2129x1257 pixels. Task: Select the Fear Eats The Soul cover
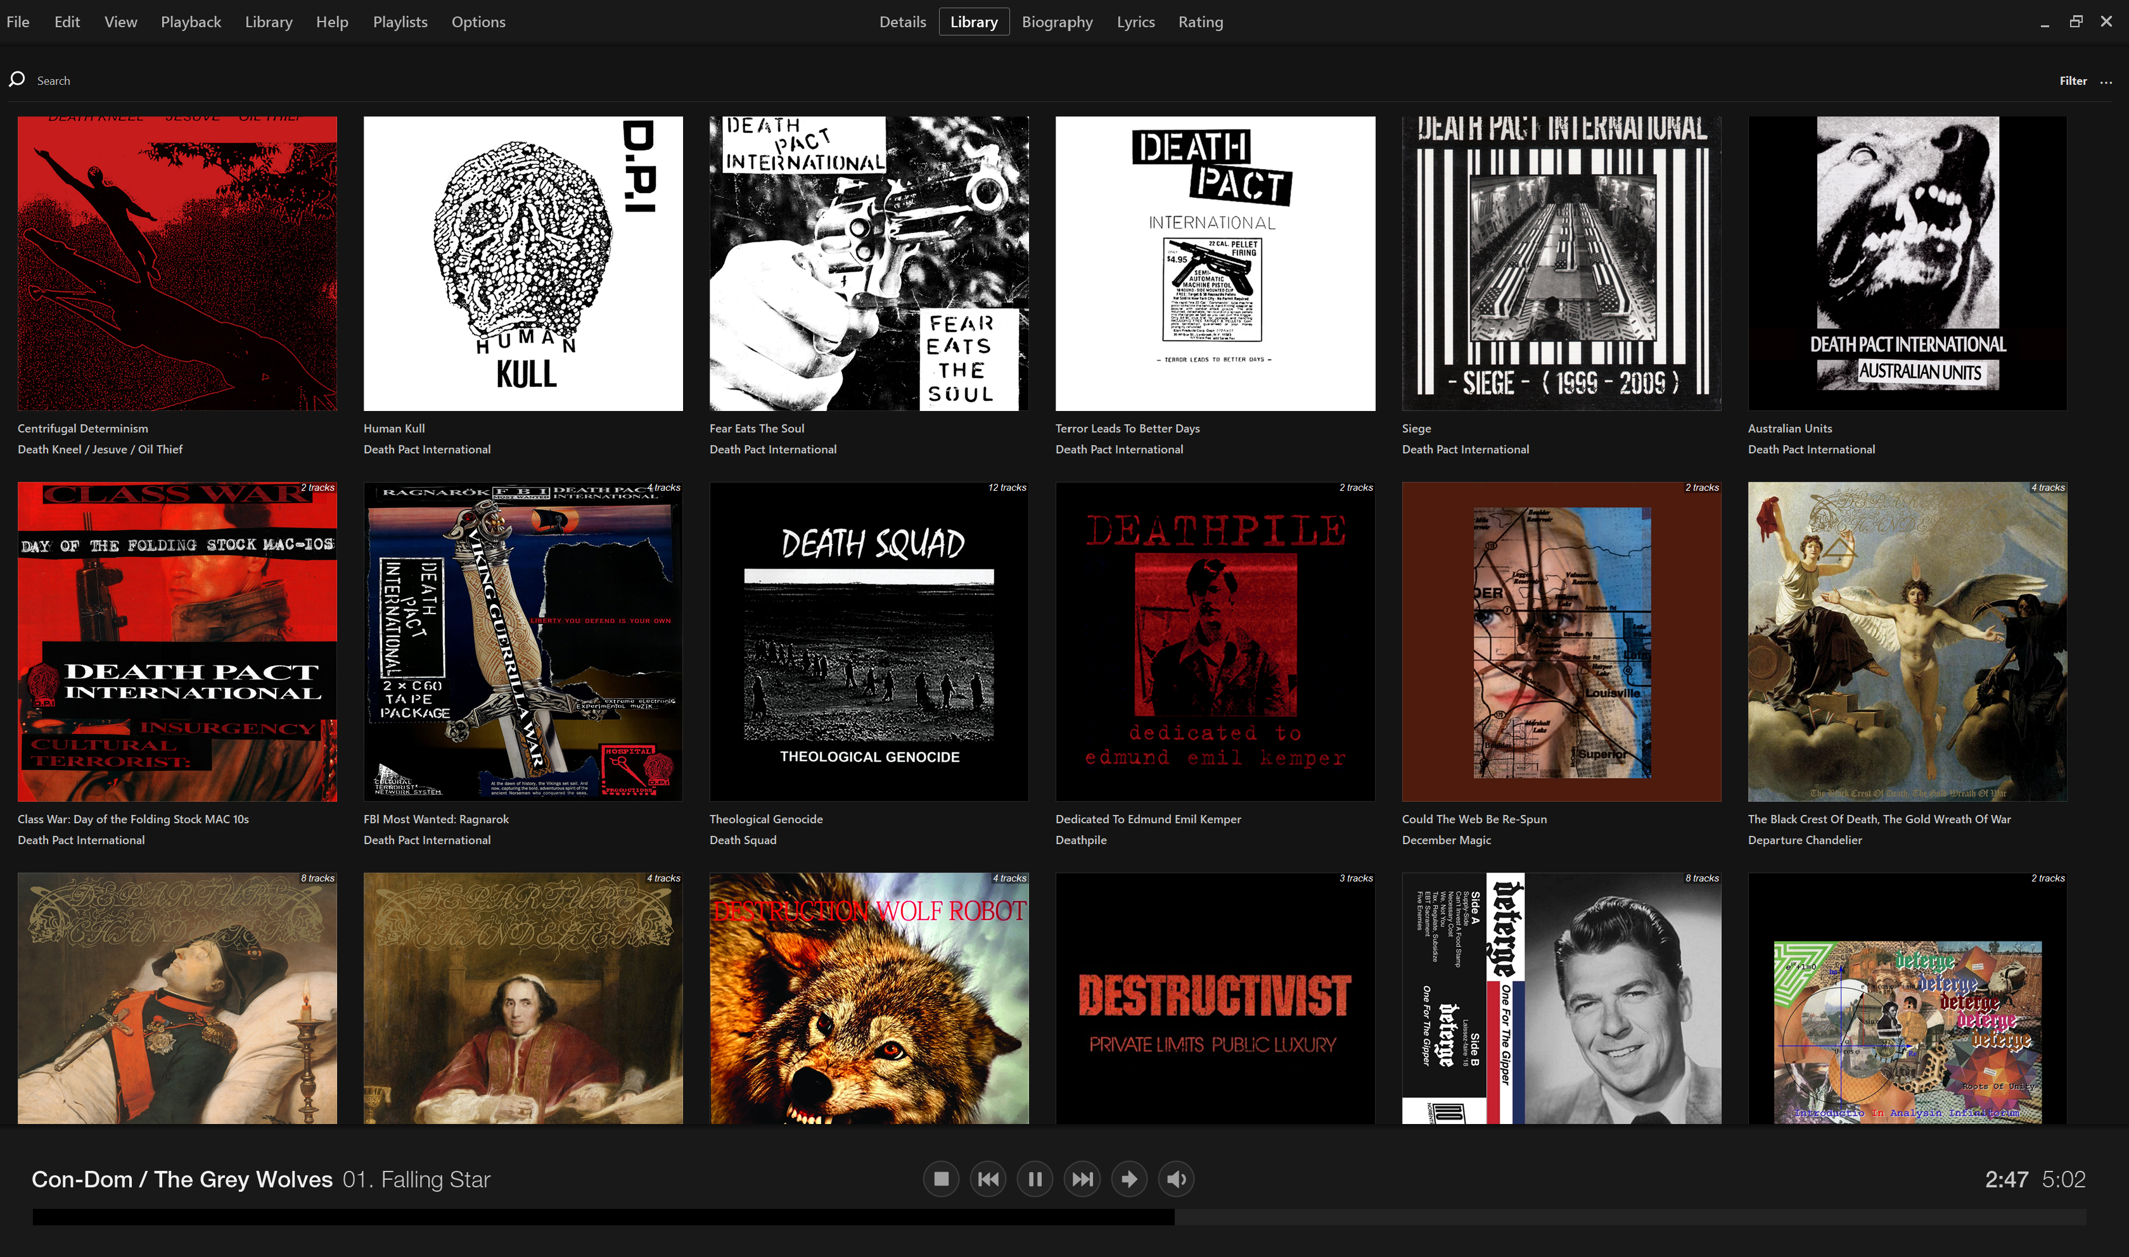(869, 263)
